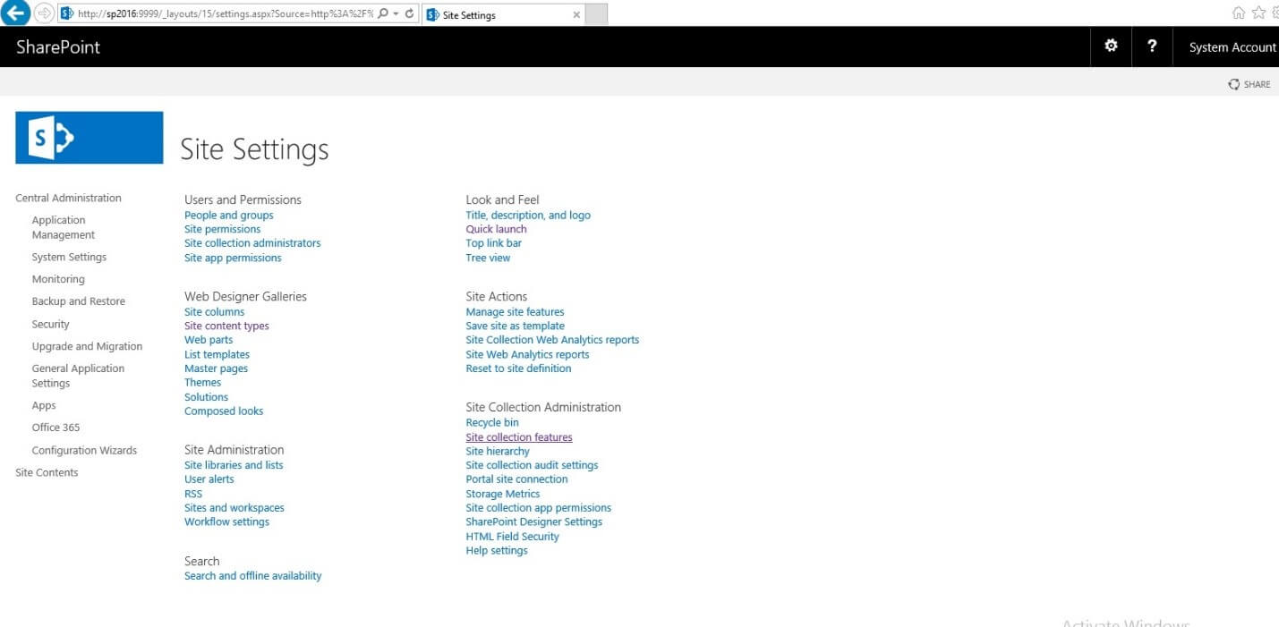Open Recycle bin link
The height and width of the screenshot is (627, 1279).
(x=492, y=423)
